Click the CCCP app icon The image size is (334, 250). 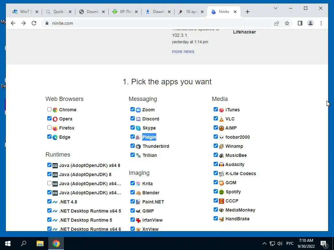(221, 201)
